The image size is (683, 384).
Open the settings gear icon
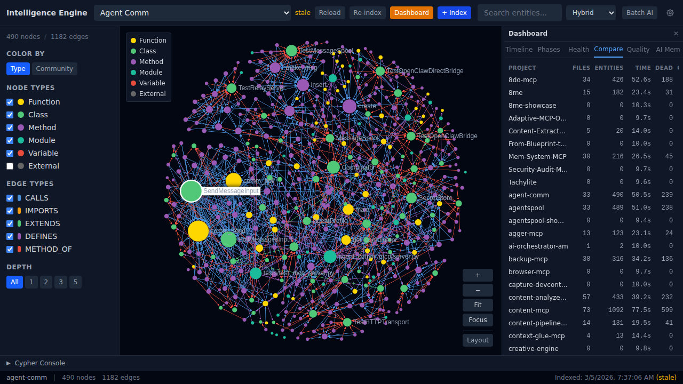pos(670,13)
